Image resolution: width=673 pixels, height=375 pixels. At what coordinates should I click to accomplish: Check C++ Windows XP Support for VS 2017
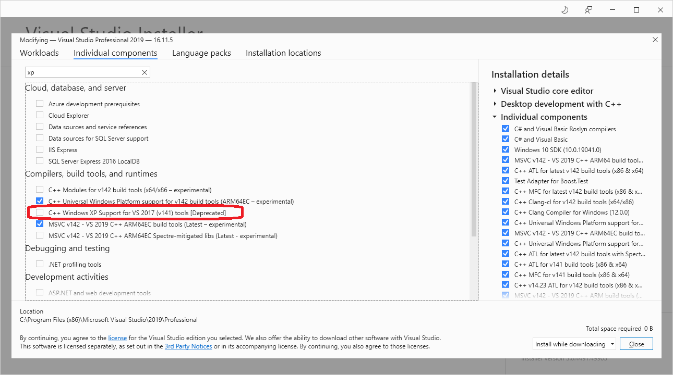point(40,213)
